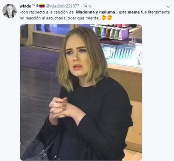
Task: Expand the tweet options chevron menu
Action: [168, 6]
